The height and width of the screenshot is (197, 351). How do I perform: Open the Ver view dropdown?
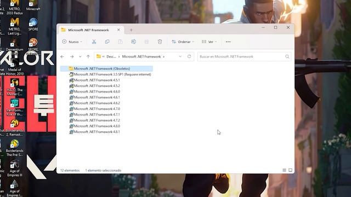pyautogui.click(x=210, y=42)
